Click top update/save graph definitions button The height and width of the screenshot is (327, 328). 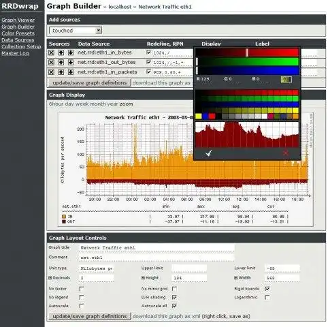point(90,82)
